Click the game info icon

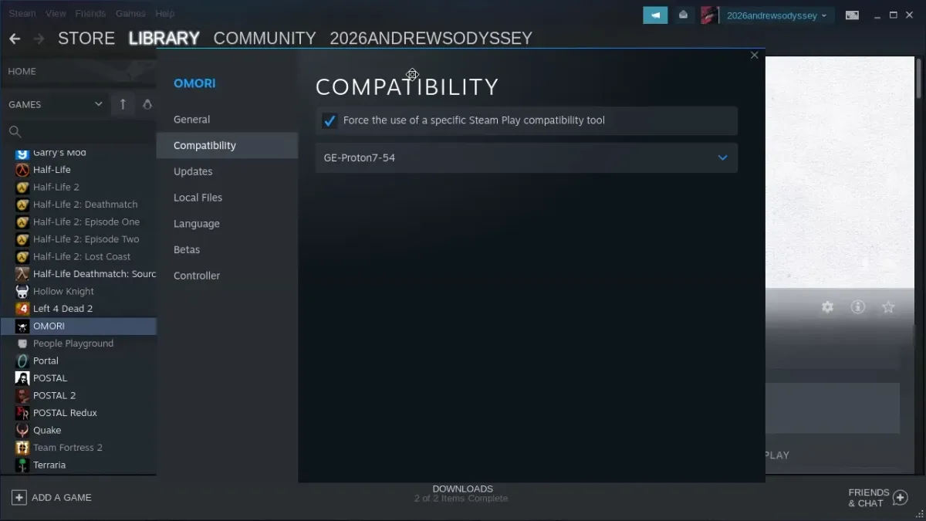click(x=857, y=307)
